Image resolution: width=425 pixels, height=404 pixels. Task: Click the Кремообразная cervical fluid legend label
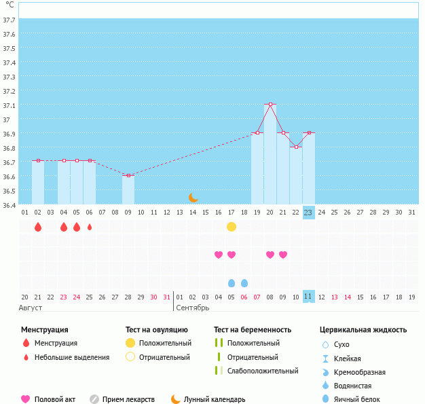363,372
